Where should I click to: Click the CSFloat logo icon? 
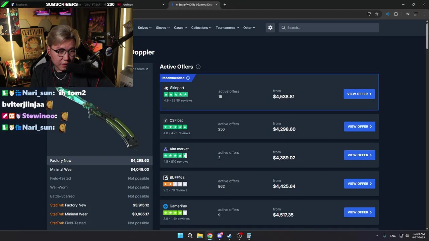click(166, 120)
